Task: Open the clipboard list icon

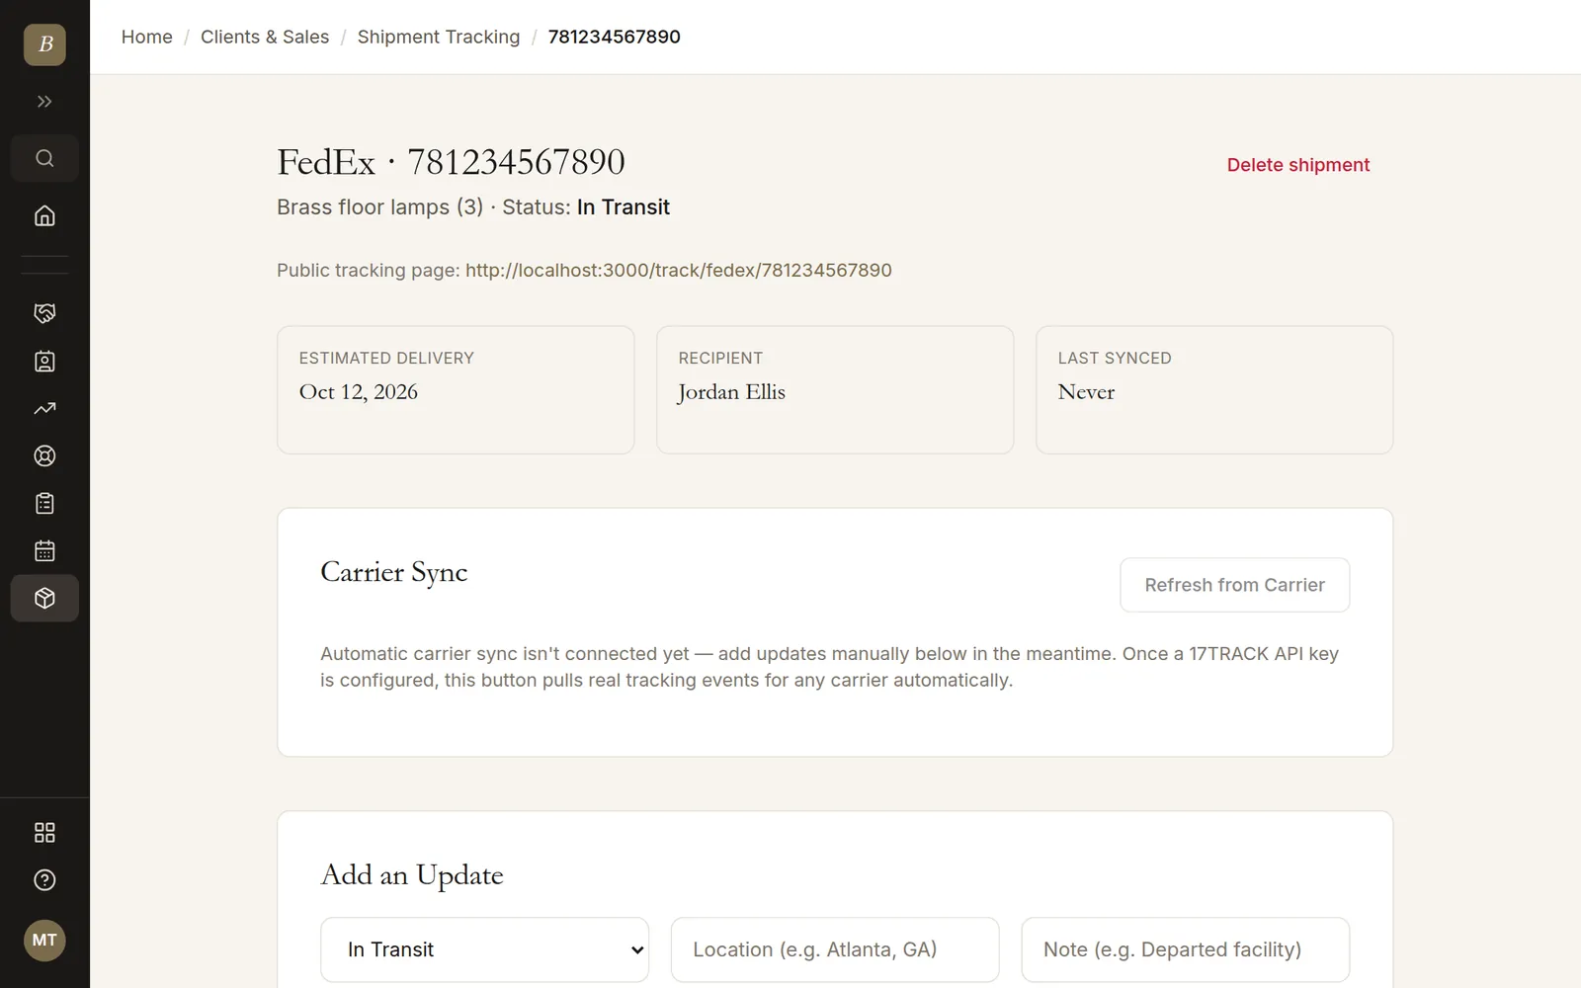Action: click(x=44, y=503)
